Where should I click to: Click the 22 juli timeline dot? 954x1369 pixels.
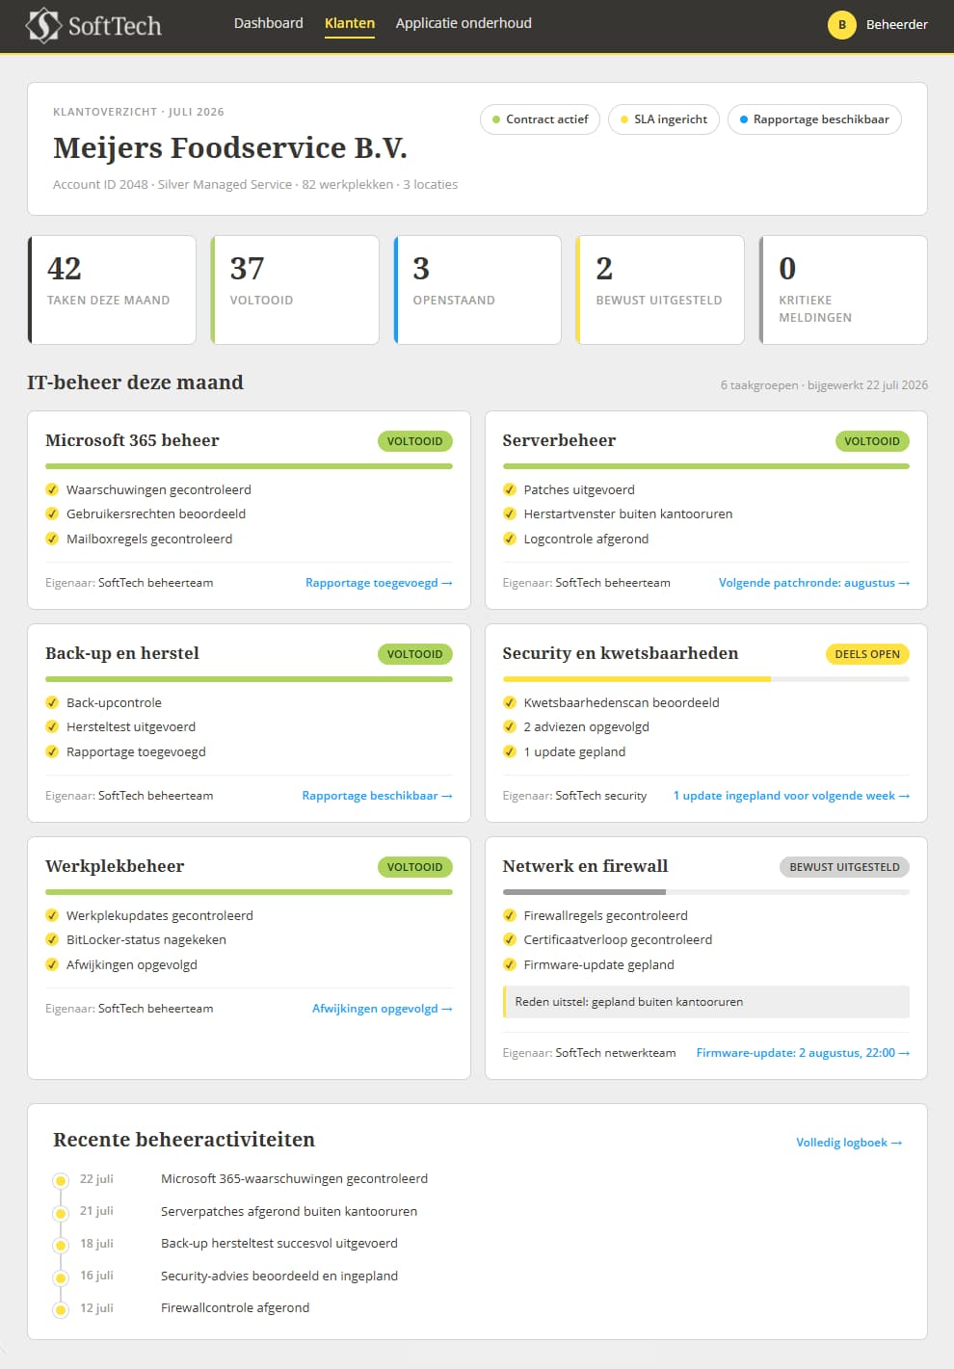click(61, 1181)
